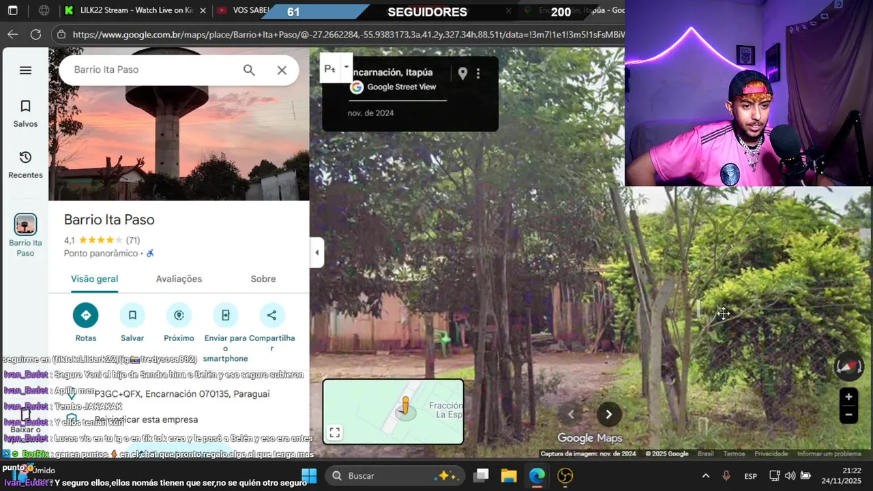Click the browser back arrow
The image size is (873, 491).
click(x=13, y=34)
